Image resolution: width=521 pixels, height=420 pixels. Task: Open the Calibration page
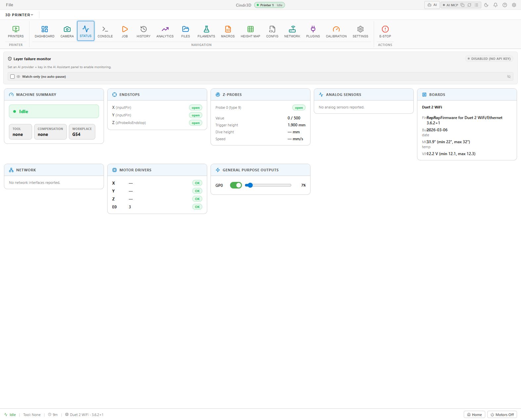coord(336,31)
